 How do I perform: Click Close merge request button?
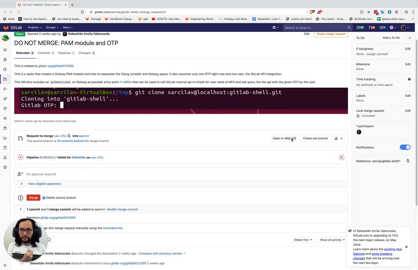(331, 34)
